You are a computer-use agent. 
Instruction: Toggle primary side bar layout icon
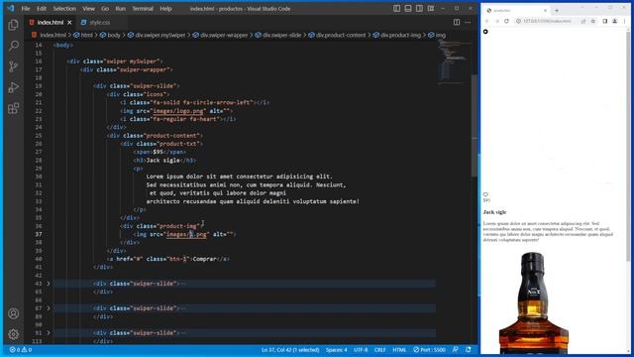[396, 9]
